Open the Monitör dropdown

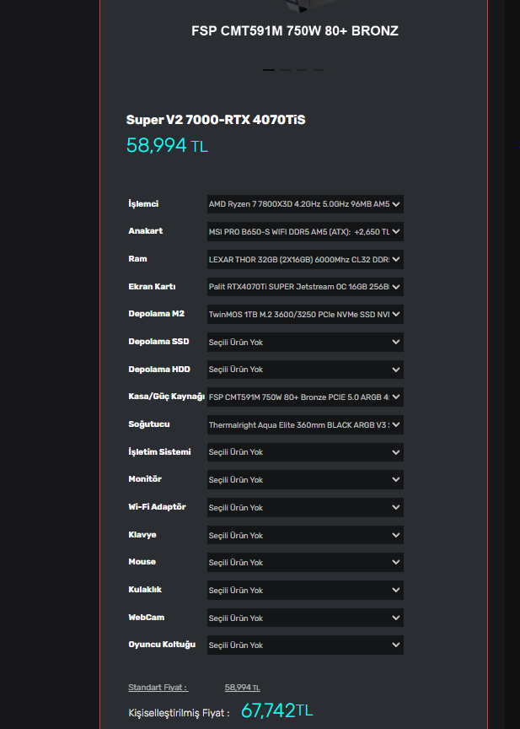click(x=305, y=479)
